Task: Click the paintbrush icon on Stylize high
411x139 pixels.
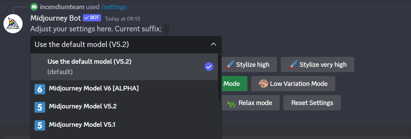Action: [x=230, y=65]
